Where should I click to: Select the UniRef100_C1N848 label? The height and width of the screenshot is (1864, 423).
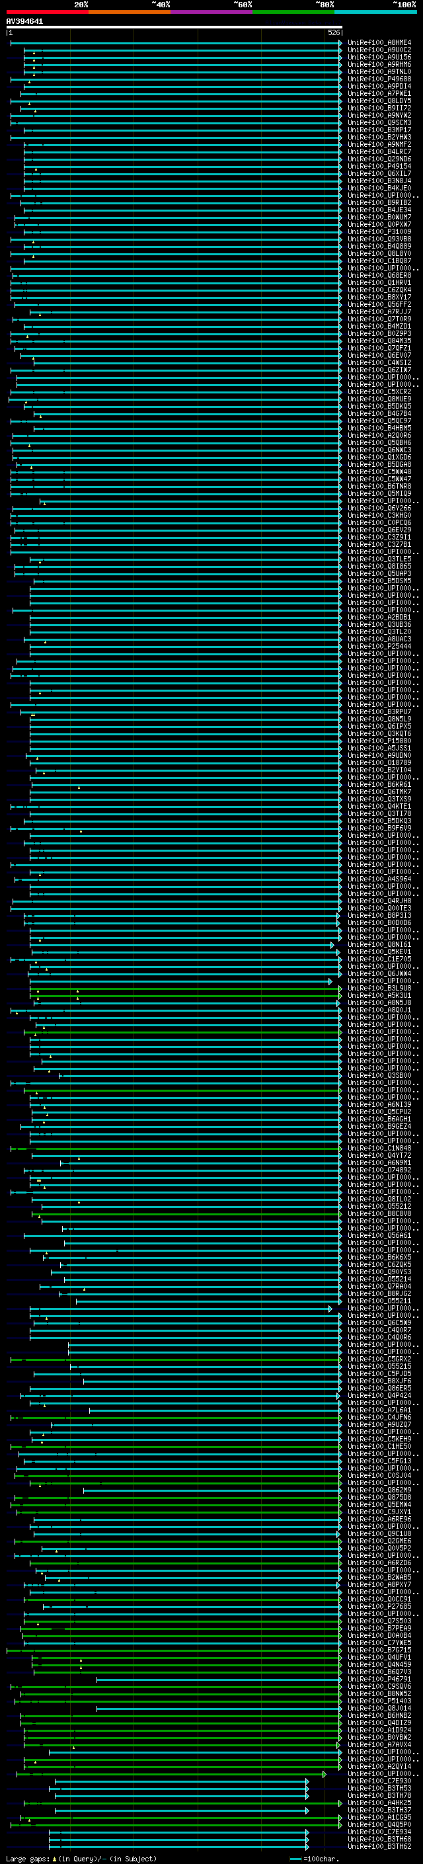pos(379,1149)
